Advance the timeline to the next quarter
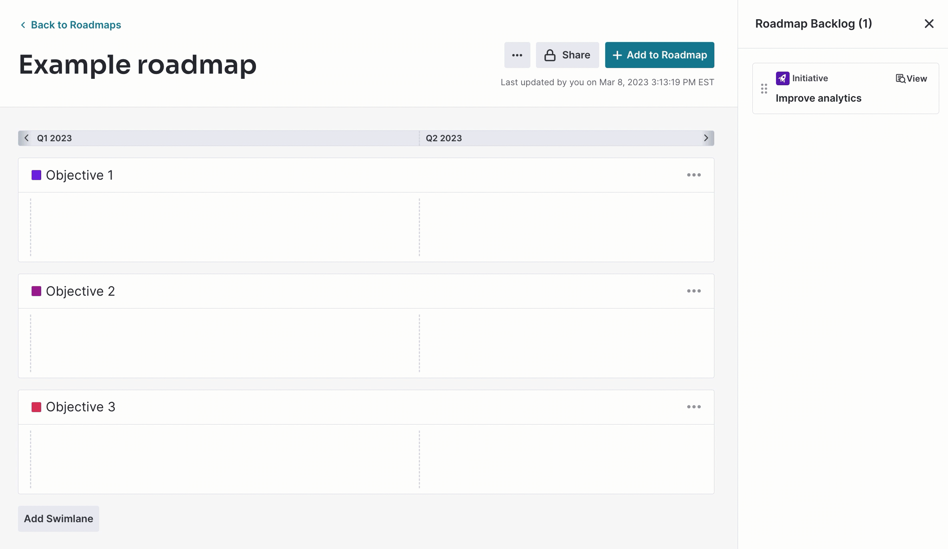The image size is (948, 549). [706, 138]
